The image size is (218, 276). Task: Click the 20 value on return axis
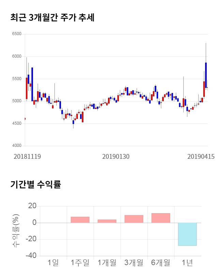(32, 206)
